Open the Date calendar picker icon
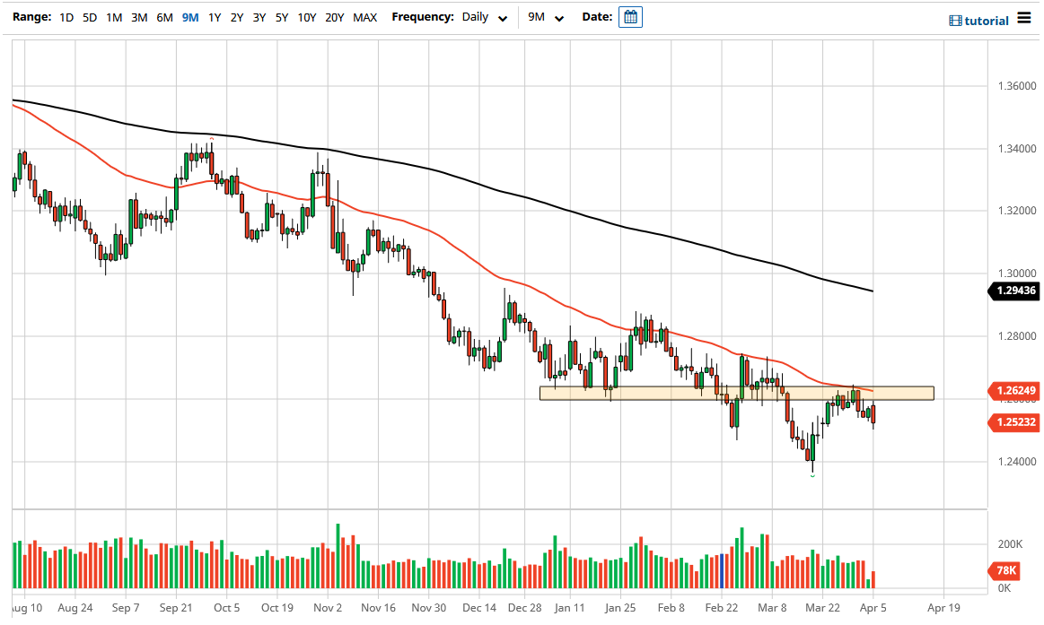This screenshot has width=1044, height=625. 630,16
